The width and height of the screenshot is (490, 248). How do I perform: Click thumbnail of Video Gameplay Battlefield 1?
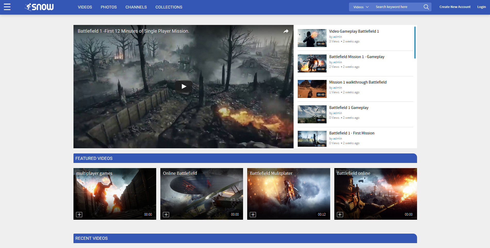312,38
